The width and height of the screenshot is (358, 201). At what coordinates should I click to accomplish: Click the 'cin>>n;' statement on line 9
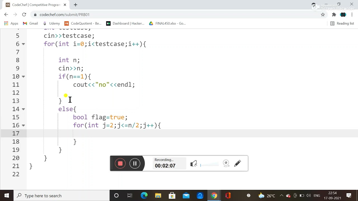71,68
